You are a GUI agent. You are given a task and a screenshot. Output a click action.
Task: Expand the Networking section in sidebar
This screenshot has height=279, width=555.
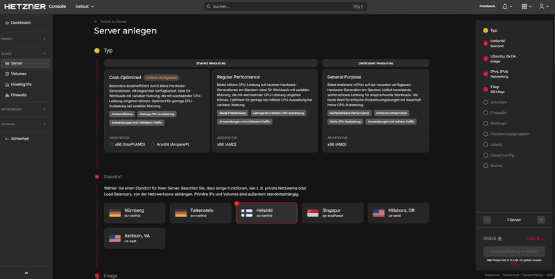[x=26, y=110]
